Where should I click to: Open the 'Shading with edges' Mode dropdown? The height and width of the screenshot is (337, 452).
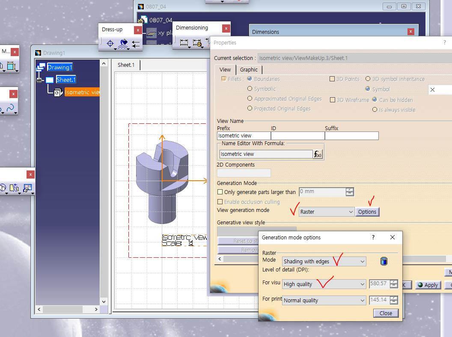(362, 261)
